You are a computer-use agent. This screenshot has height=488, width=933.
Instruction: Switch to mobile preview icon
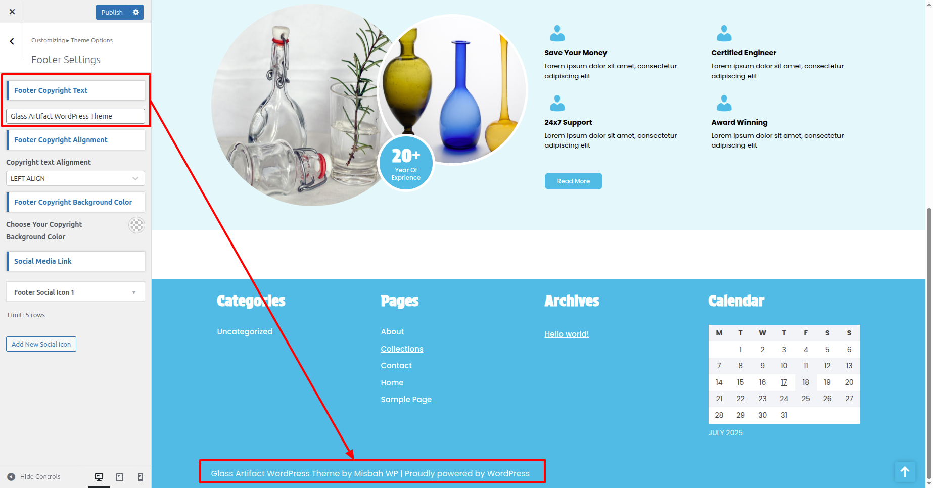[x=141, y=477]
